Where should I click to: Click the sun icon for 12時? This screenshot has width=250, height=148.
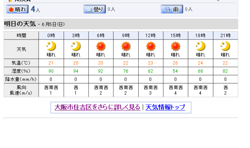point(151,46)
